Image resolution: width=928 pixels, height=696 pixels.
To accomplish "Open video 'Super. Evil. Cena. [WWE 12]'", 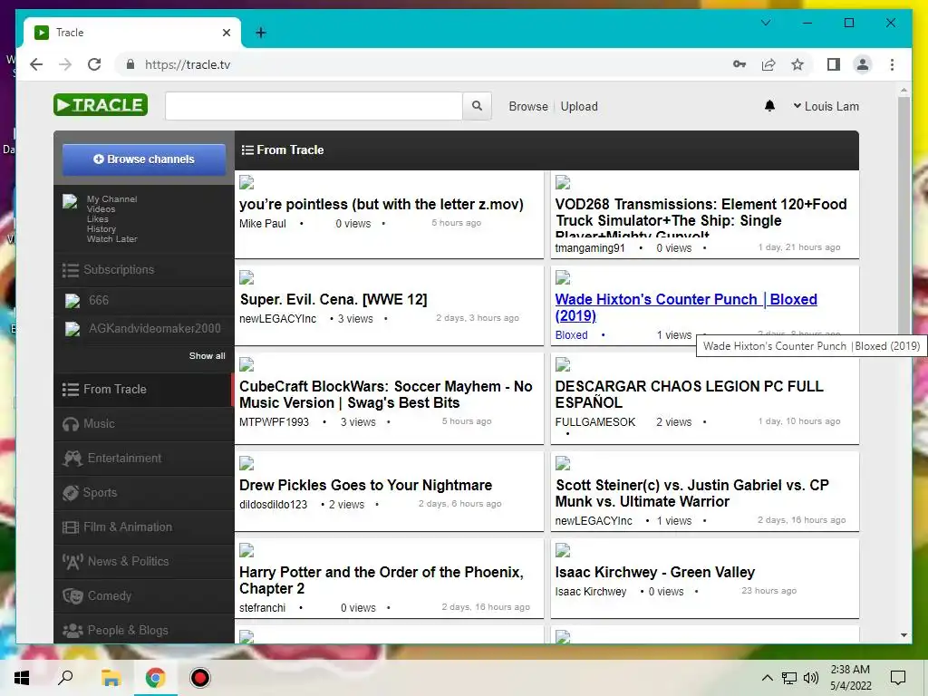I will [333, 299].
